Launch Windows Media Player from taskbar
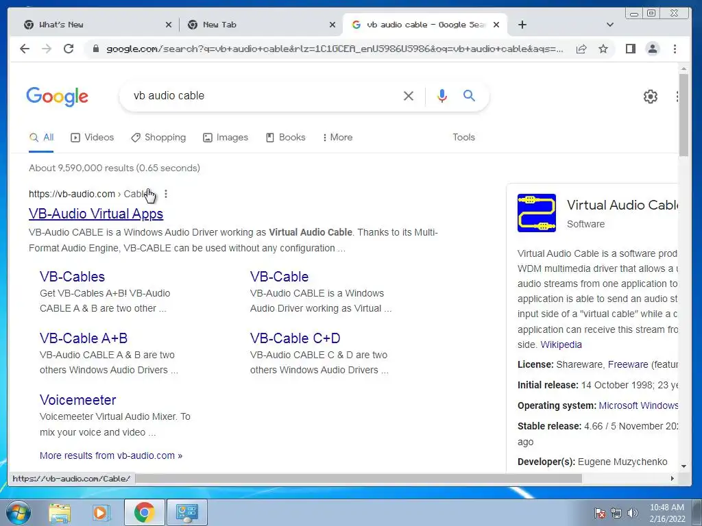 point(101,512)
